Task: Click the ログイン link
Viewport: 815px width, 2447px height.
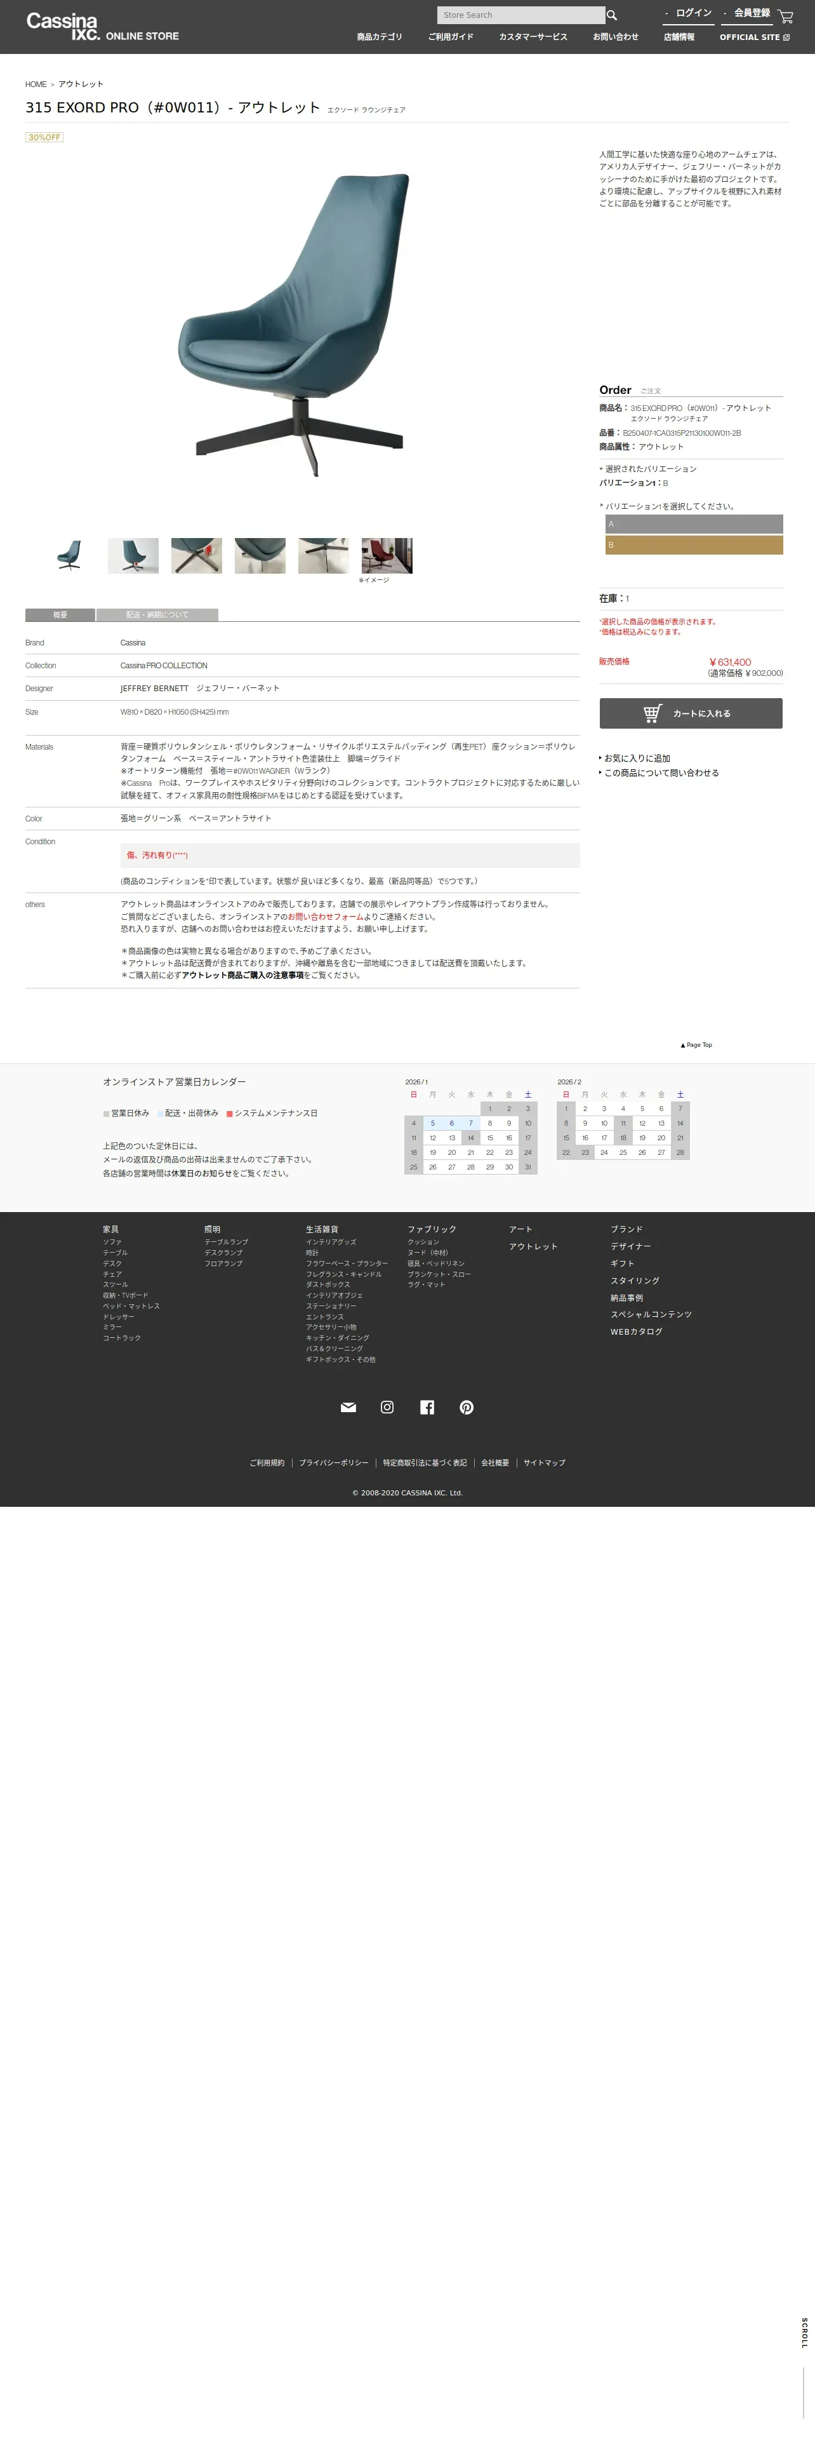Action: pyautogui.click(x=689, y=13)
